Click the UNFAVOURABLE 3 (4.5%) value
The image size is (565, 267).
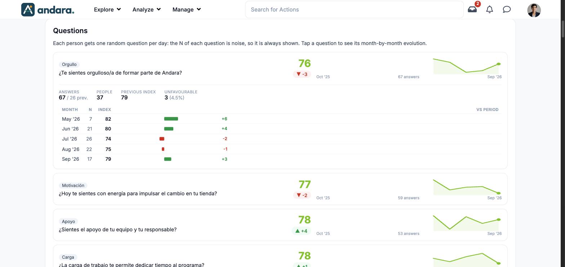click(174, 98)
